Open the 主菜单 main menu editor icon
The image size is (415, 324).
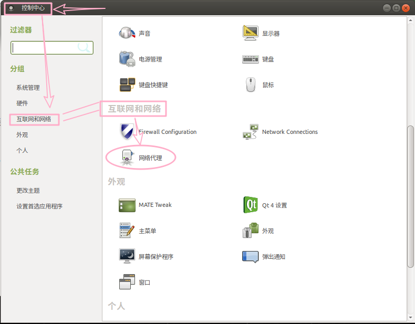[127, 231]
